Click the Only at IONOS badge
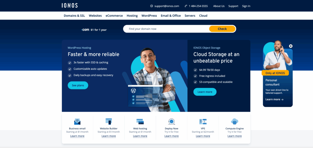Screen dimensions: 313x148 (x=275, y=73)
